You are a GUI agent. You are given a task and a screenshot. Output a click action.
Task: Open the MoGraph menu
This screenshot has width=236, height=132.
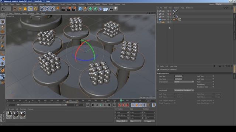pyautogui.click(x=81, y=4)
